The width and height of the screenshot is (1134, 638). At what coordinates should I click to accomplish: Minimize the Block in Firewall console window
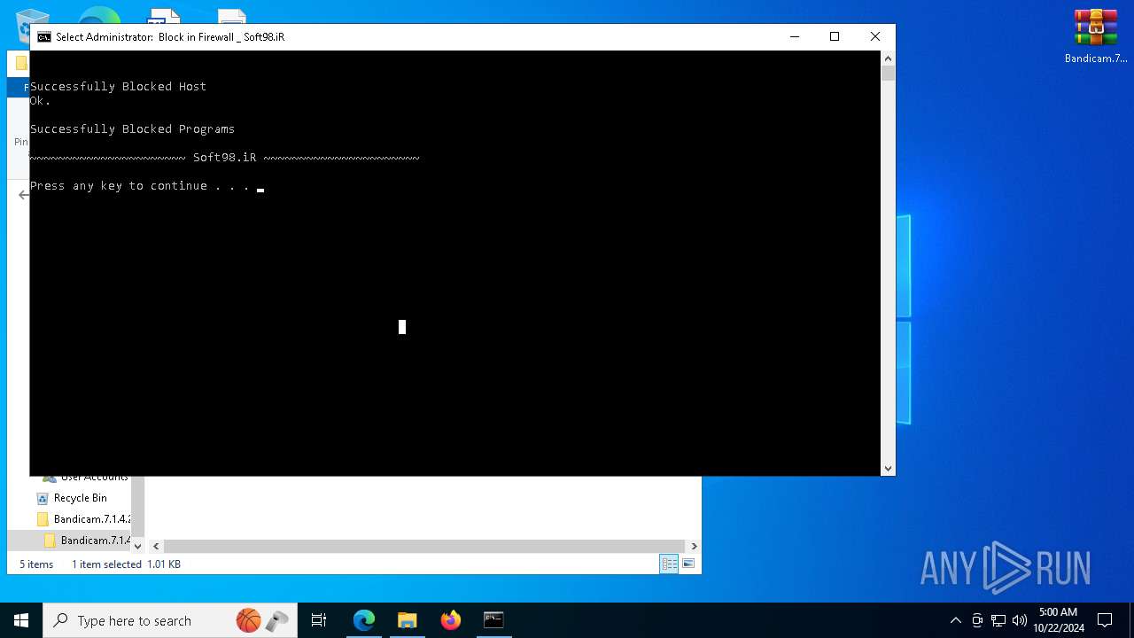click(794, 36)
